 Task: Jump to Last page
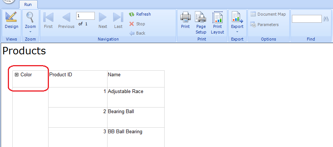118,20
